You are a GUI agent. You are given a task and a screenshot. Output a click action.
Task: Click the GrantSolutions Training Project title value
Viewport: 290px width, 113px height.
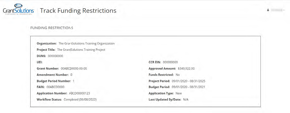tap(81, 50)
